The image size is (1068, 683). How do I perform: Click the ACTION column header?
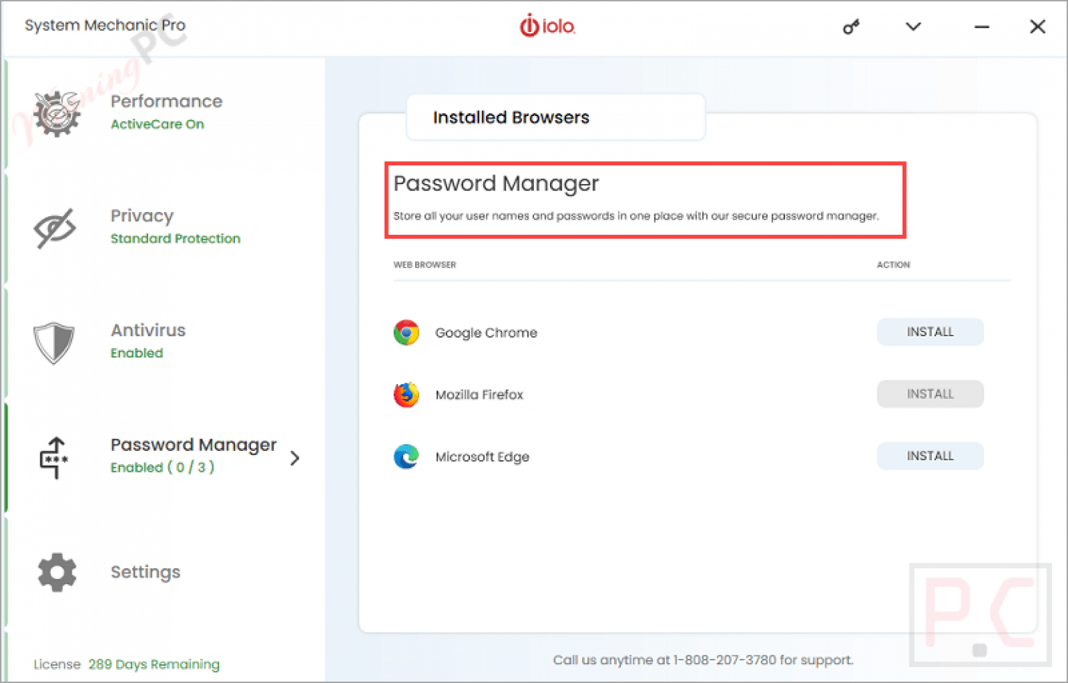pyautogui.click(x=893, y=265)
